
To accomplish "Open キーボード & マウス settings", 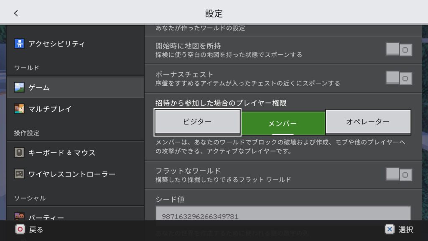I will (x=75, y=152).
